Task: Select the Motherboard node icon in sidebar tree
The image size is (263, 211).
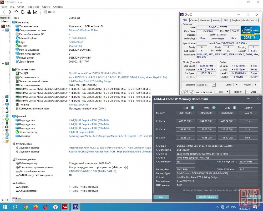Action: click(7, 64)
